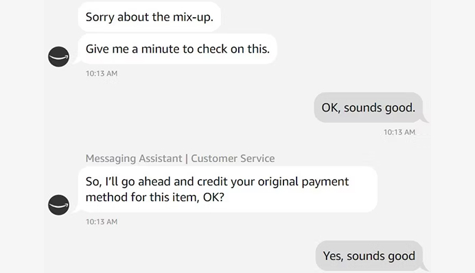475x273 pixels.
Task: Click the tail of "Yes, sounds good" bubble
Action: 425,268
